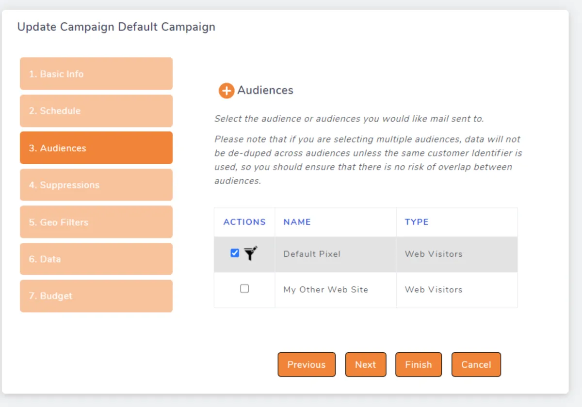Select the 3. Audiences step

coord(96,148)
